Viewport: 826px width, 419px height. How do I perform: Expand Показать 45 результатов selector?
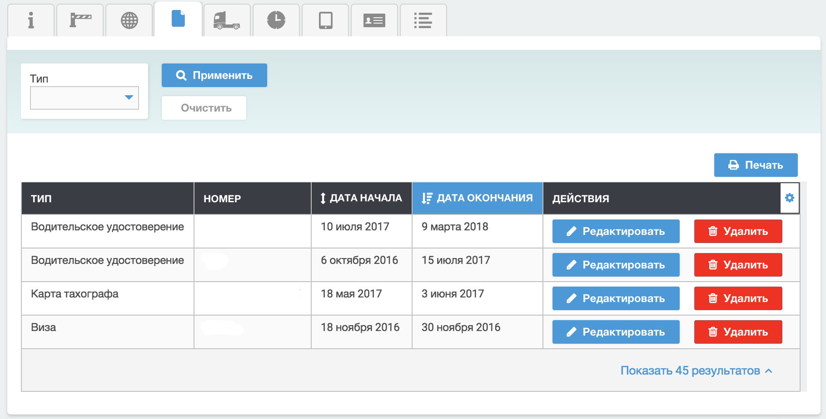coord(696,370)
